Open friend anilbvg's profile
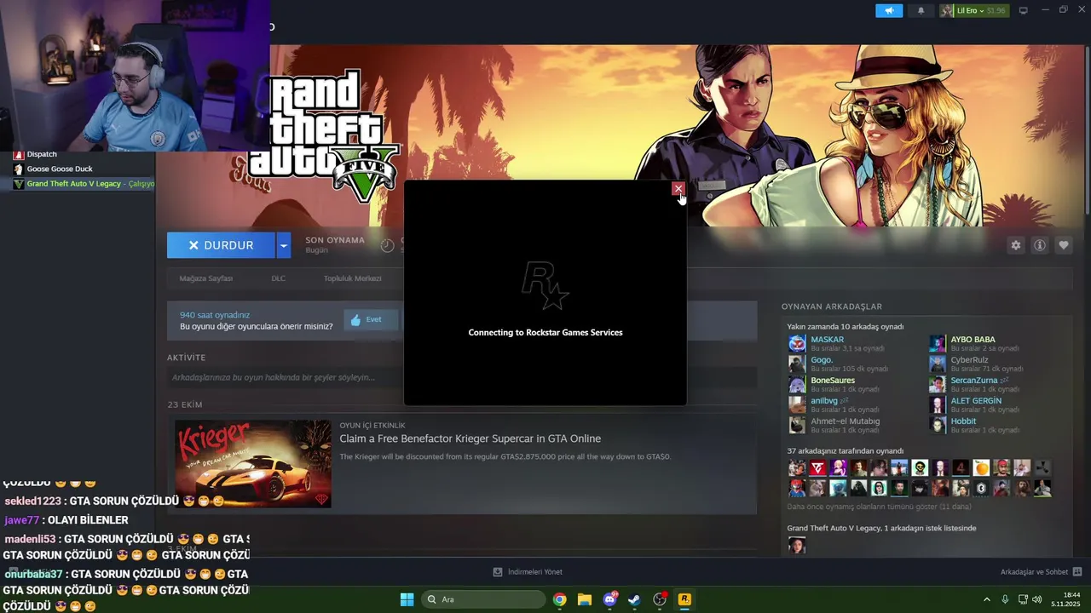 824,401
